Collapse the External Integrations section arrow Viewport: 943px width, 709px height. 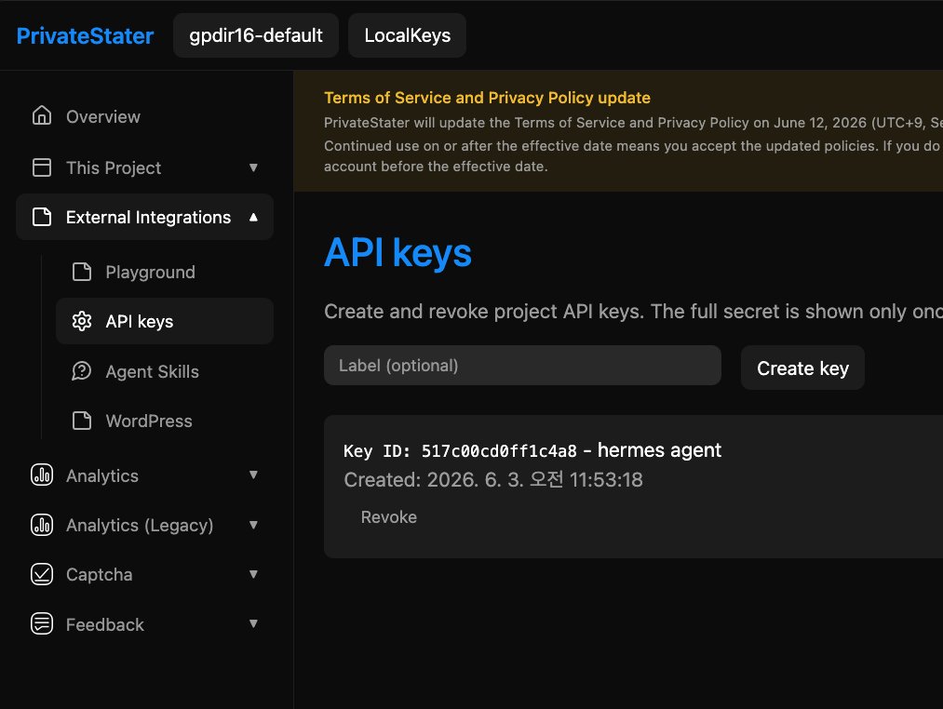[253, 217]
